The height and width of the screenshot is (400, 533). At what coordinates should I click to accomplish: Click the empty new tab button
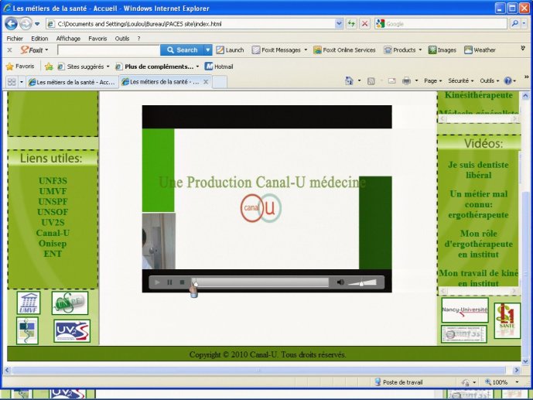(220, 82)
